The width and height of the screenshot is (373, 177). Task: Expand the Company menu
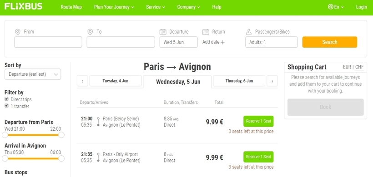click(188, 7)
